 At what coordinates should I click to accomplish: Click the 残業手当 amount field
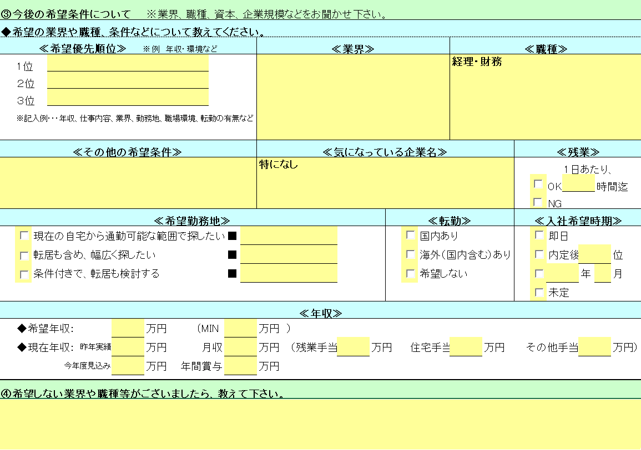point(353,347)
